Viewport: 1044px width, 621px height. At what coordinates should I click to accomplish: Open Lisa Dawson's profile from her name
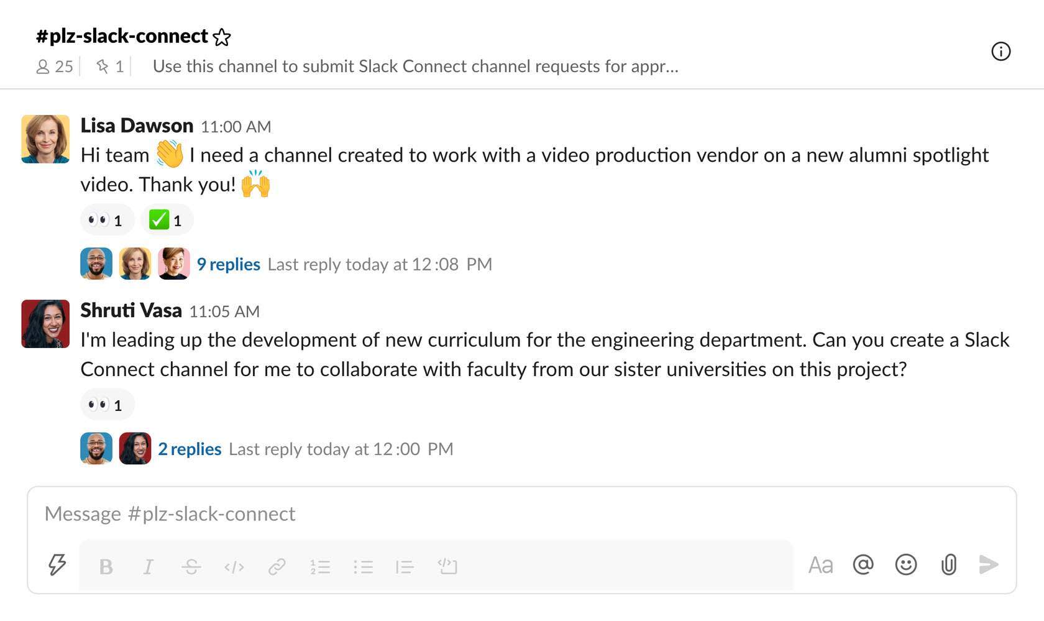tap(137, 126)
